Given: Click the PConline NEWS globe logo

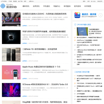Looking at the screenshot, I should click(3, 6).
